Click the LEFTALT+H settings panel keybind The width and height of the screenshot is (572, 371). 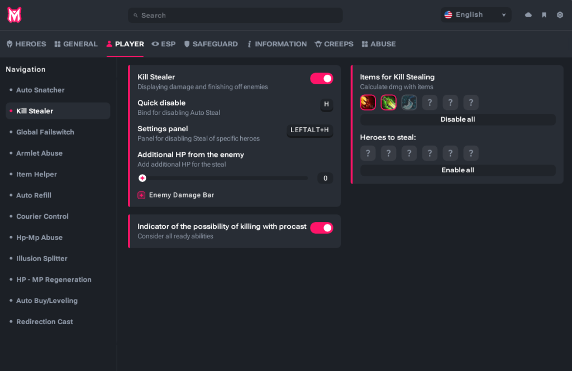tap(310, 131)
